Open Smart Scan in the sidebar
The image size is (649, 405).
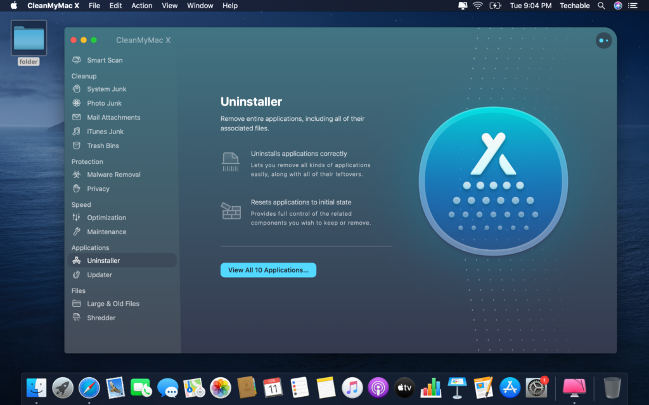point(105,60)
